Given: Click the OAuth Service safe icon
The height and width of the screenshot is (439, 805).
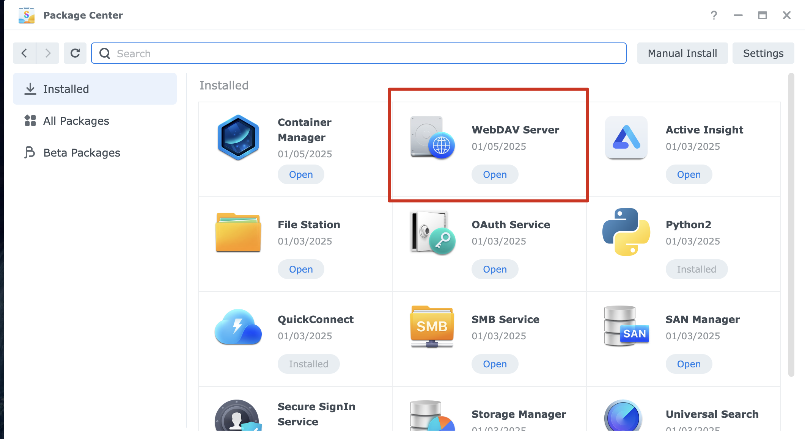Looking at the screenshot, I should 432,232.
